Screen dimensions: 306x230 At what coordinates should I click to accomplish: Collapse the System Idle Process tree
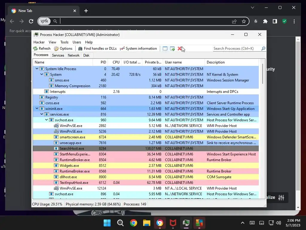[x=37, y=69]
